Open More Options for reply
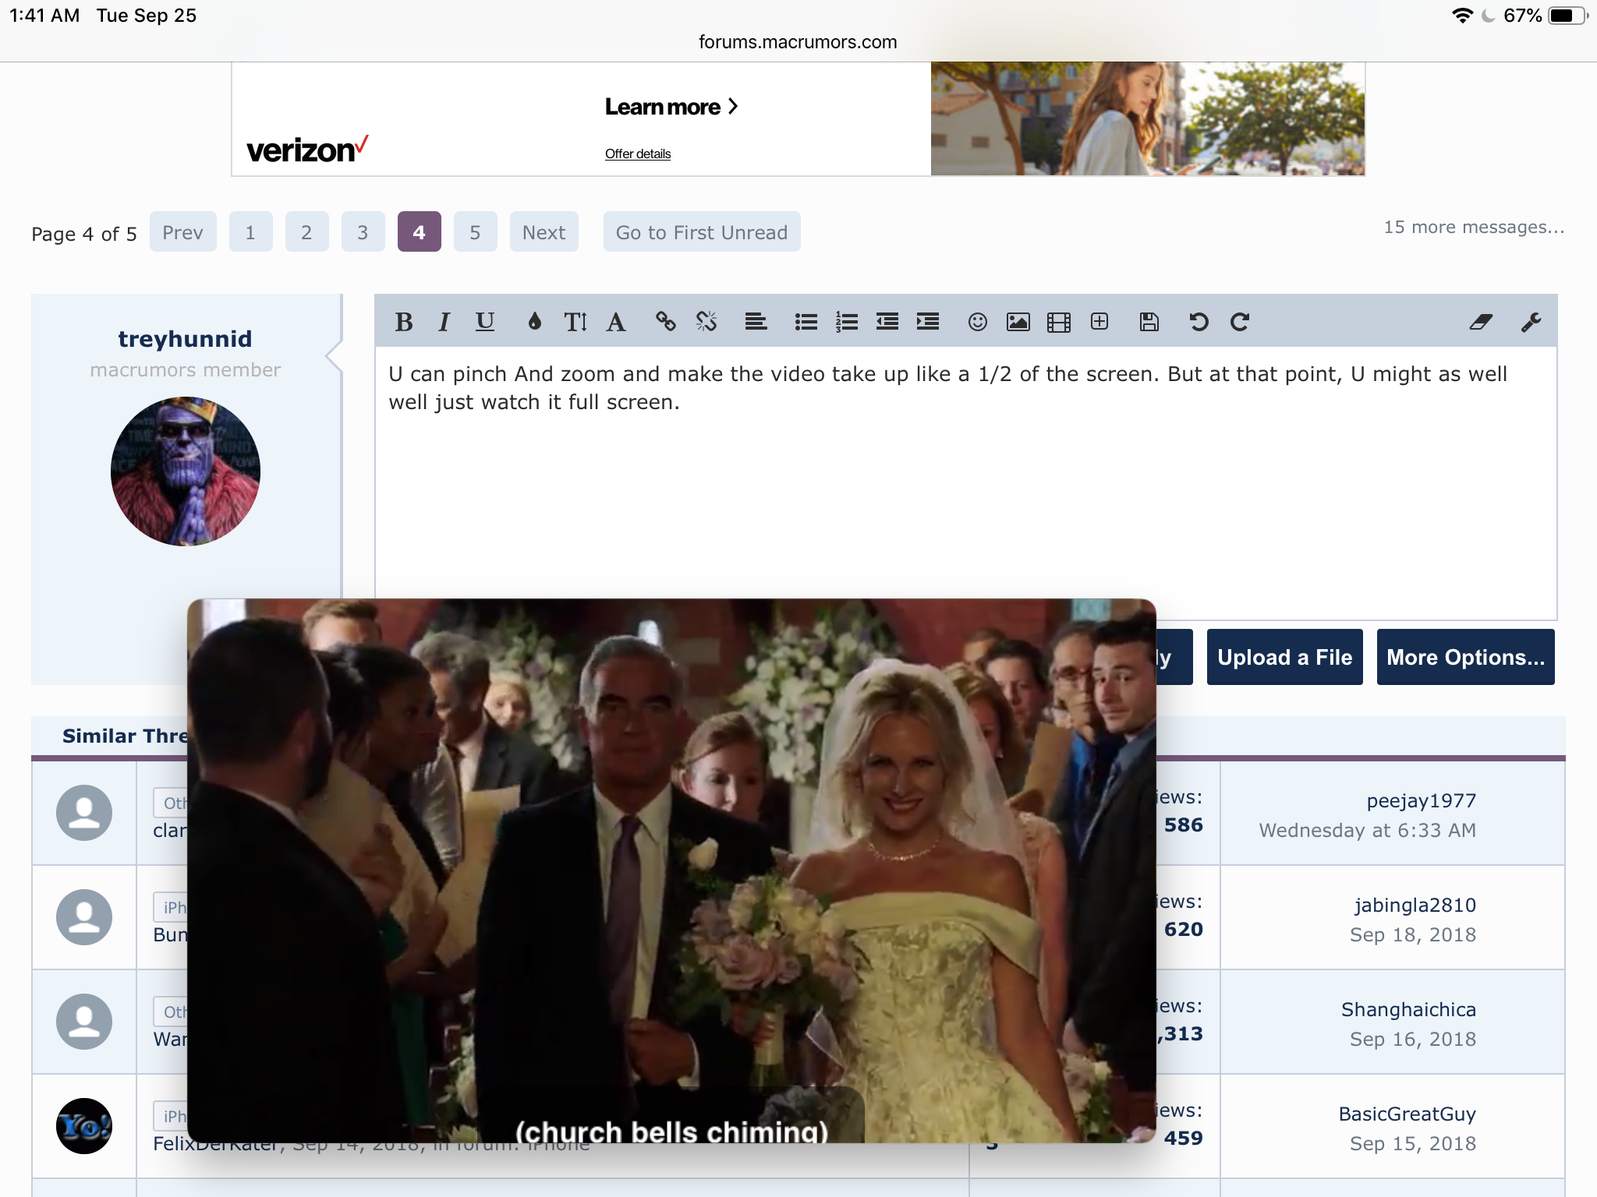Image resolution: width=1597 pixels, height=1197 pixels. (1466, 657)
